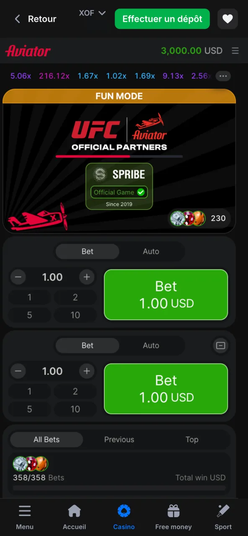Viewport: 248px width, 536px height.
Task: Tap the heart favorite icon
Action: click(x=227, y=19)
